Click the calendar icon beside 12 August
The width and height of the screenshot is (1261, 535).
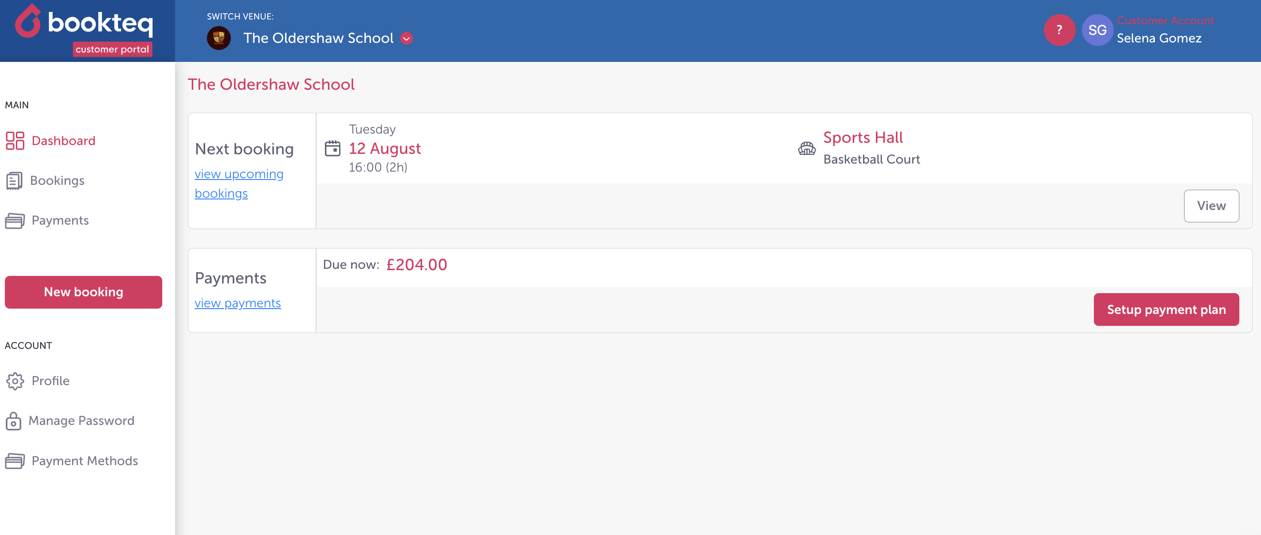pos(332,148)
